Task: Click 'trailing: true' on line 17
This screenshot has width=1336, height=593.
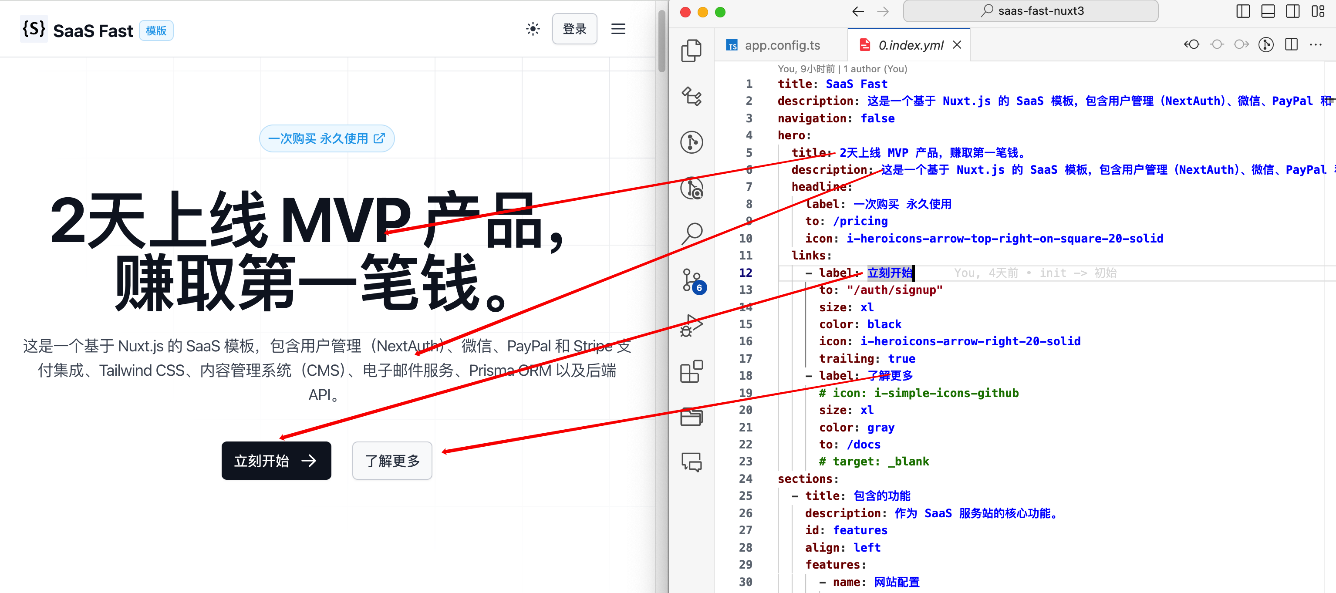Action: pyautogui.click(x=867, y=359)
